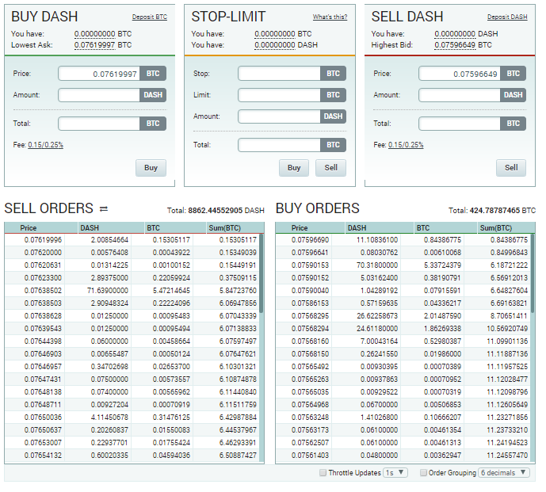Click buy order sum 10.56920749
The height and width of the screenshot is (492, 546).
coord(507,328)
